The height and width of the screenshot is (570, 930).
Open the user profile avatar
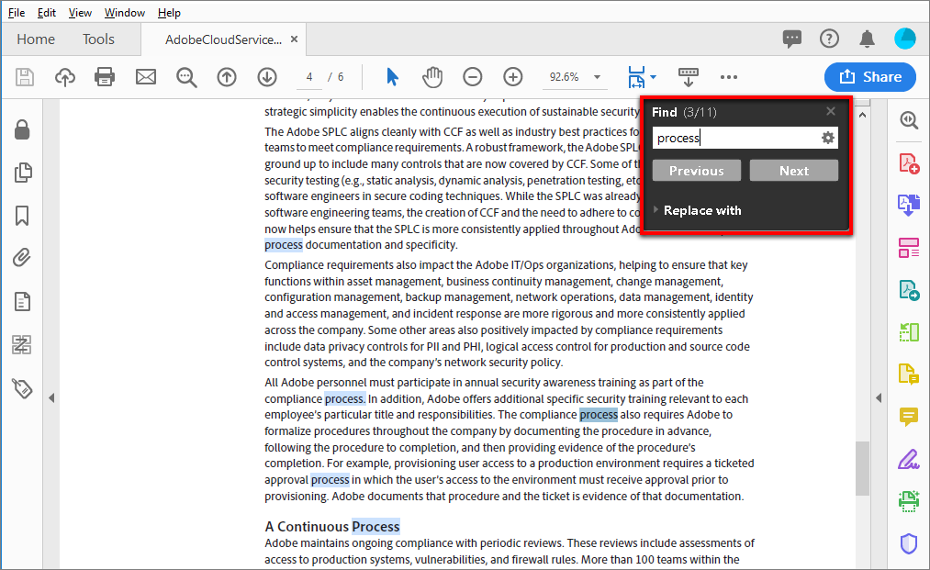click(905, 39)
